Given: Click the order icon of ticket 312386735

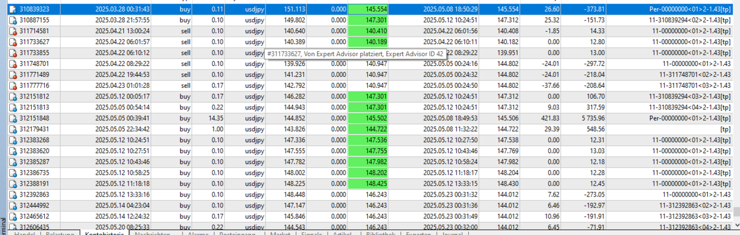Looking at the screenshot, I should click(12, 173).
